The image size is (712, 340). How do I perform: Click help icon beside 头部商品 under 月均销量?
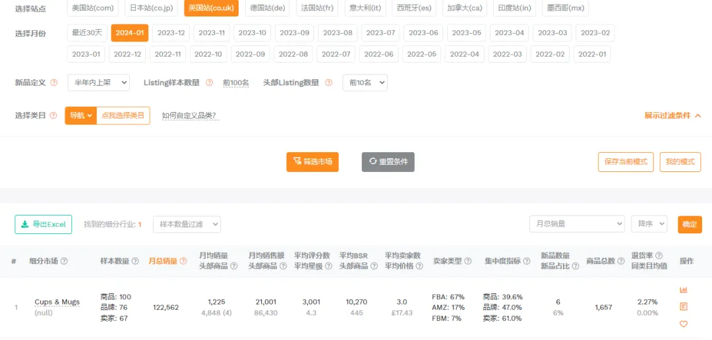coord(234,266)
